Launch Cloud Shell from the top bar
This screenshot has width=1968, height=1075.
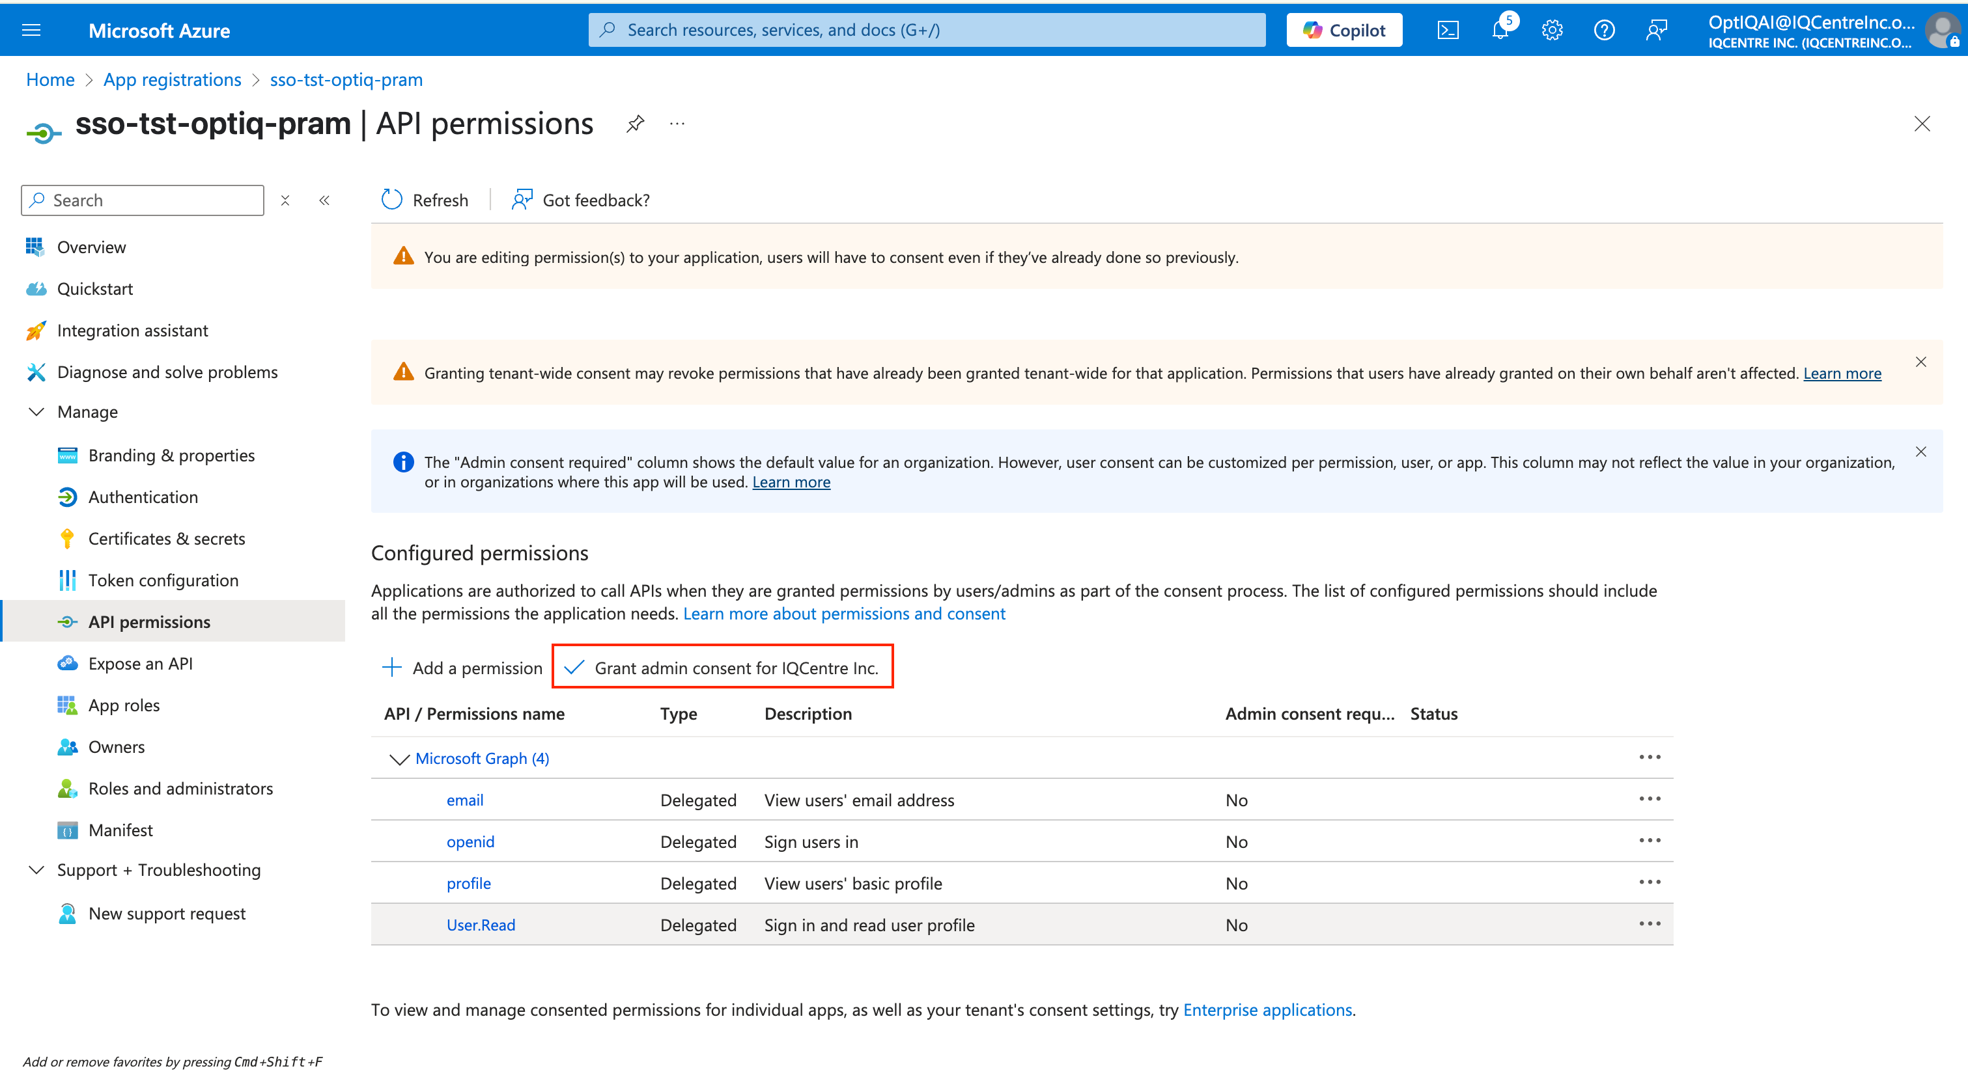1448,31
